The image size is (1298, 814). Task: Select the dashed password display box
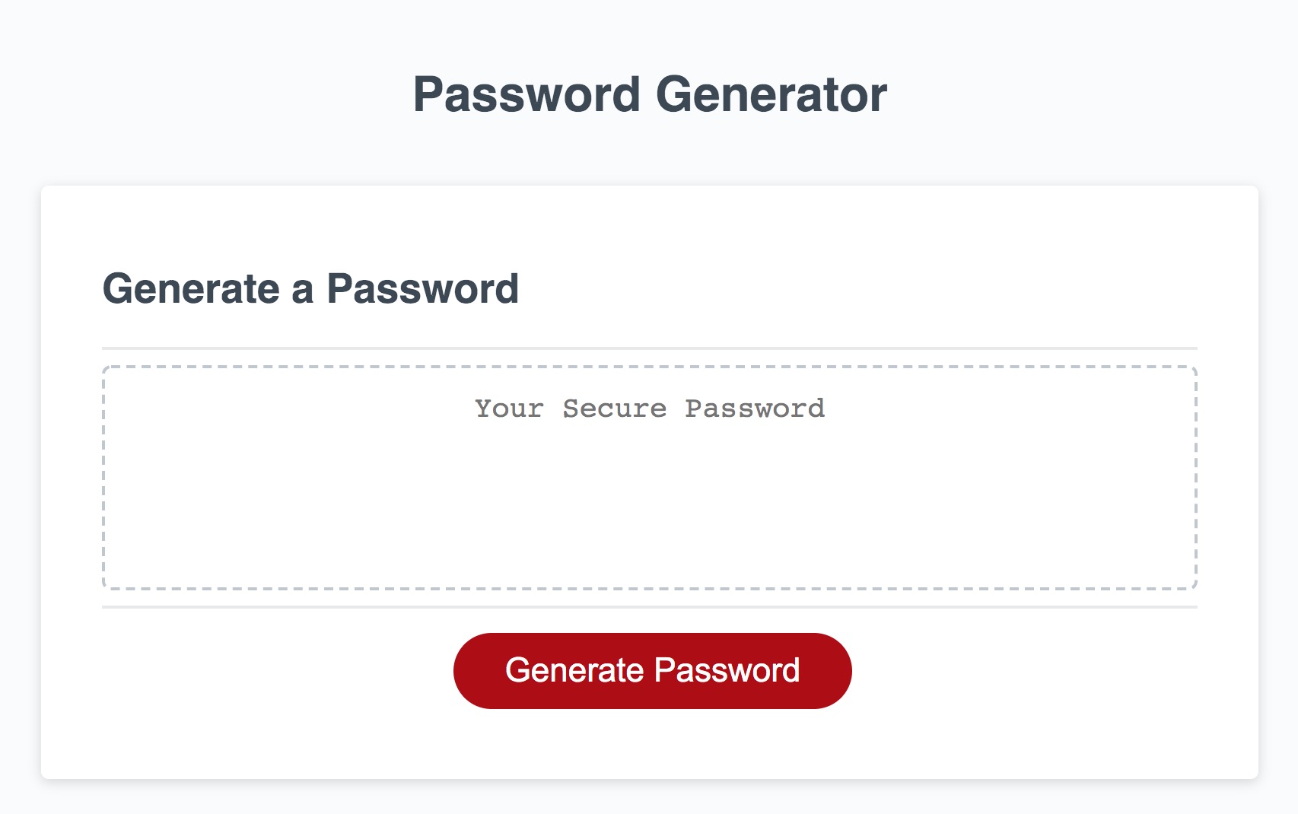pos(649,475)
